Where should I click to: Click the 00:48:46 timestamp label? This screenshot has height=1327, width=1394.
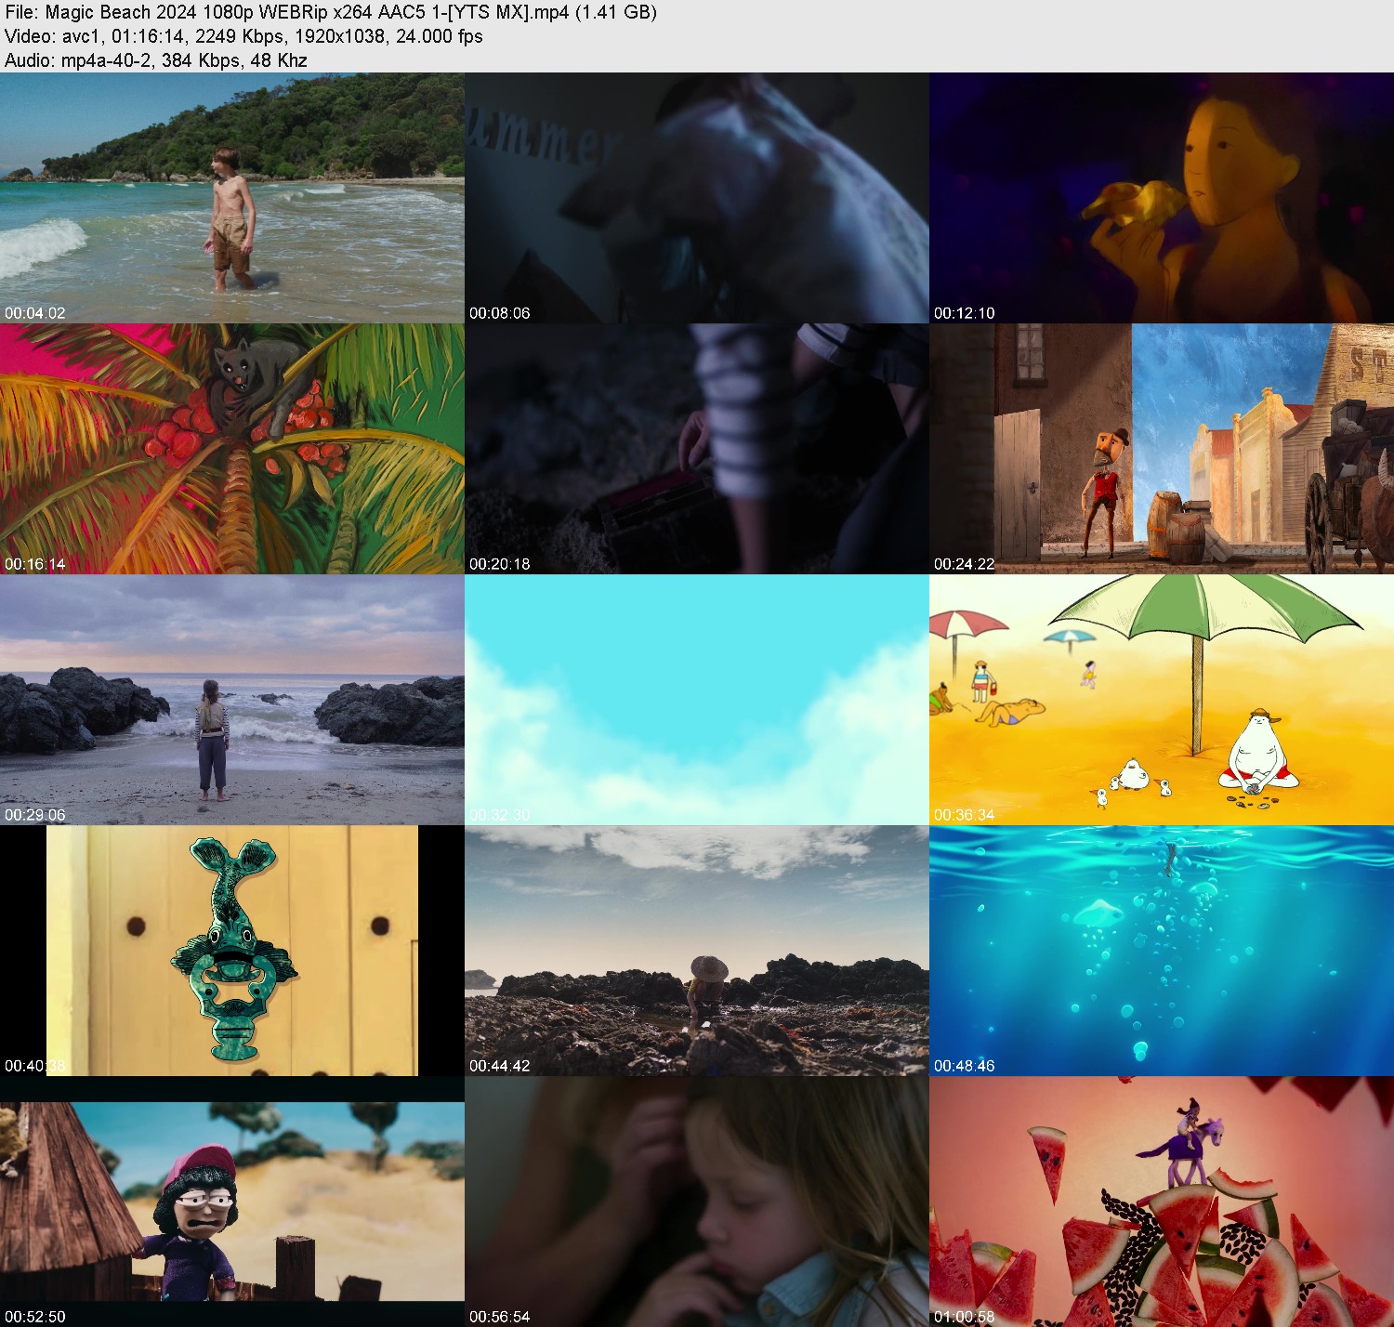[x=965, y=1066]
